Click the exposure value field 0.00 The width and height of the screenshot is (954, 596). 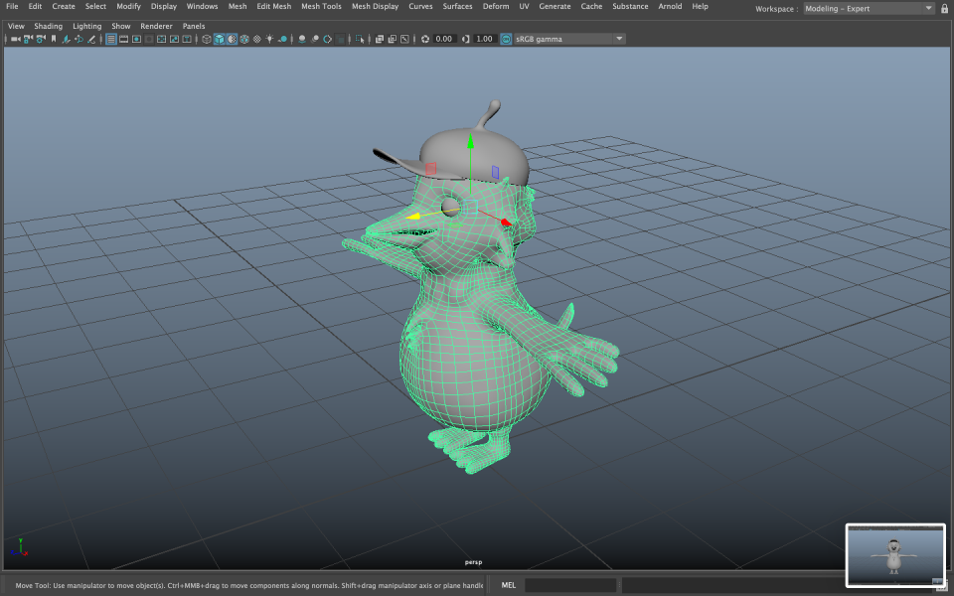coord(443,39)
